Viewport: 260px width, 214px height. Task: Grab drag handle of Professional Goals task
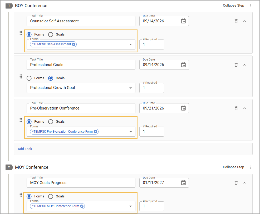[x=21, y=77]
